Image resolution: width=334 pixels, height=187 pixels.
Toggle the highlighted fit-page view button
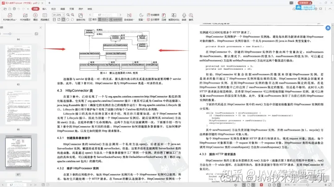(63, 19)
